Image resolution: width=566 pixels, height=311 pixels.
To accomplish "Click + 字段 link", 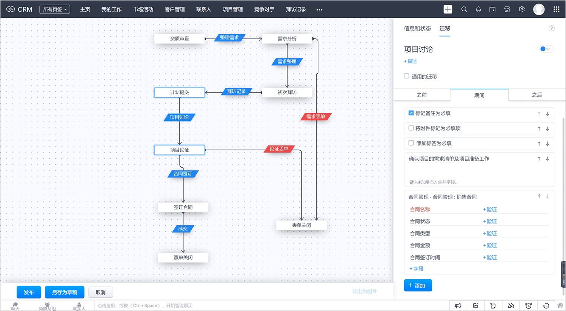I will click(x=417, y=269).
